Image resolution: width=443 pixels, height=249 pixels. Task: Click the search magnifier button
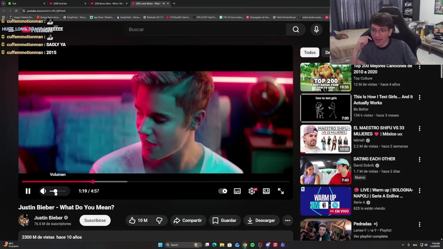tap(296, 29)
